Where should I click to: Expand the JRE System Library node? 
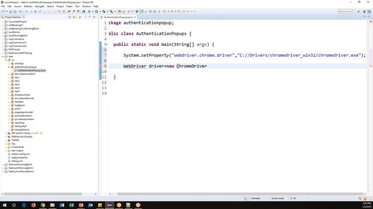pyautogui.click(x=6, y=133)
